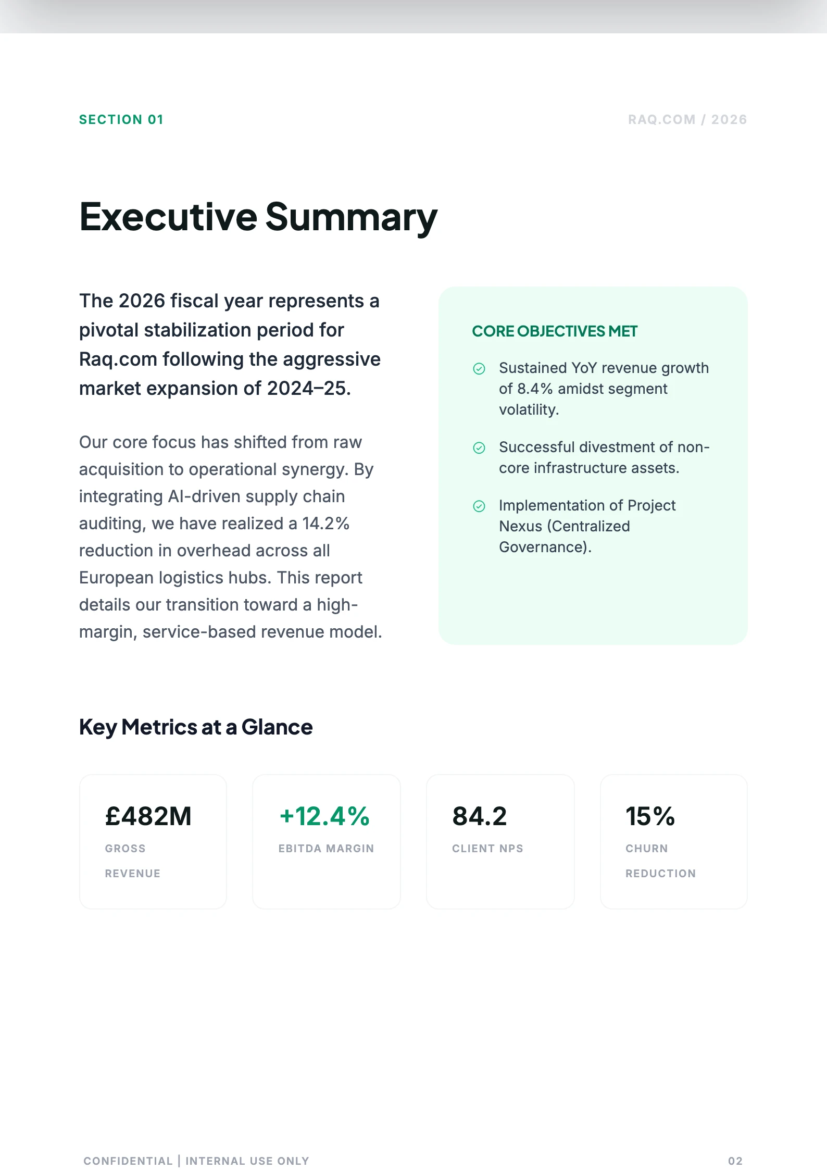Click the check icon beside Successful divestment

[x=479, y=448]
